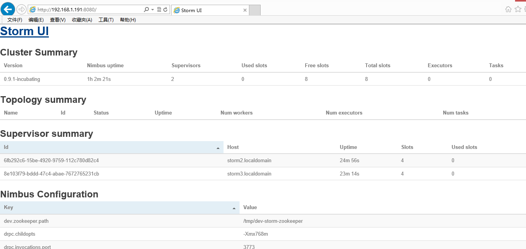526x249 pixels.
Task: Open the 收藏夹(A) menu
Action: coord(82,20)
